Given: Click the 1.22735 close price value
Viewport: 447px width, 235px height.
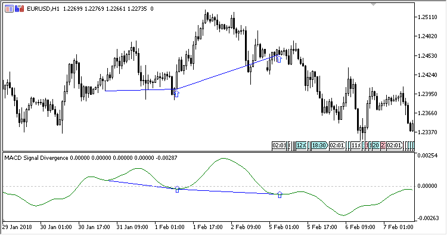Looking at the screenshot, I should 137,9.
